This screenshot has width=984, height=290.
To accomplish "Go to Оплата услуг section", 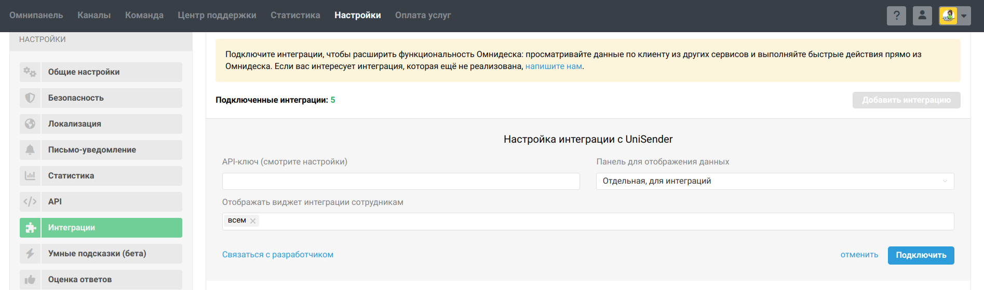I will pyautogui.click(x=423, y=16).
